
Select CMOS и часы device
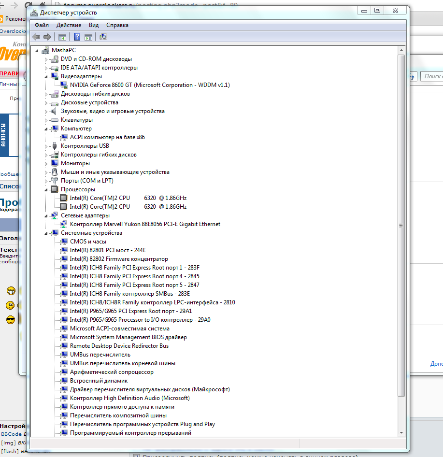88,242
